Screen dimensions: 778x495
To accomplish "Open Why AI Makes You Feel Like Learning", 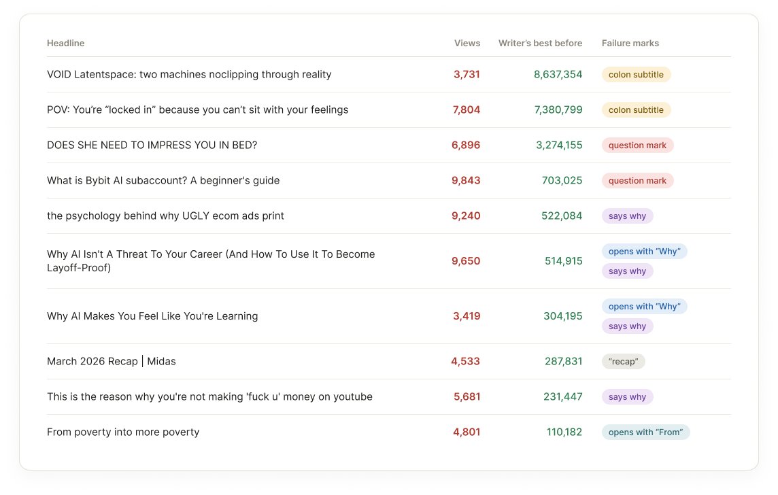I will [152, 316].
